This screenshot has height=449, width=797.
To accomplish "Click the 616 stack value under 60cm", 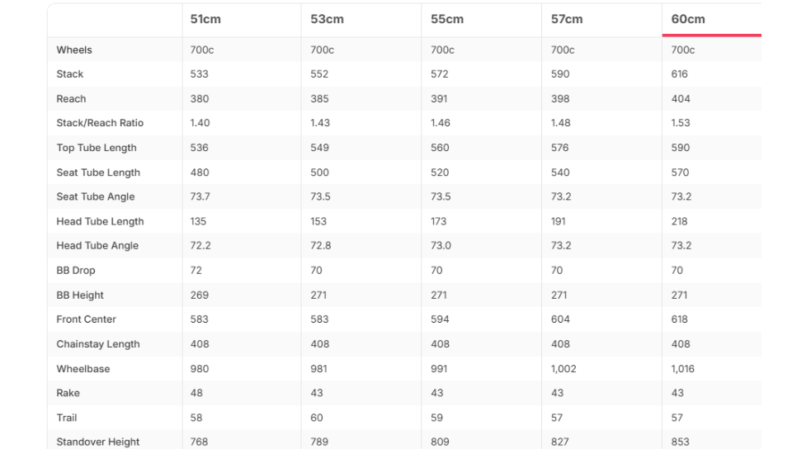I will pyautogui.click(x=679, y=74).
